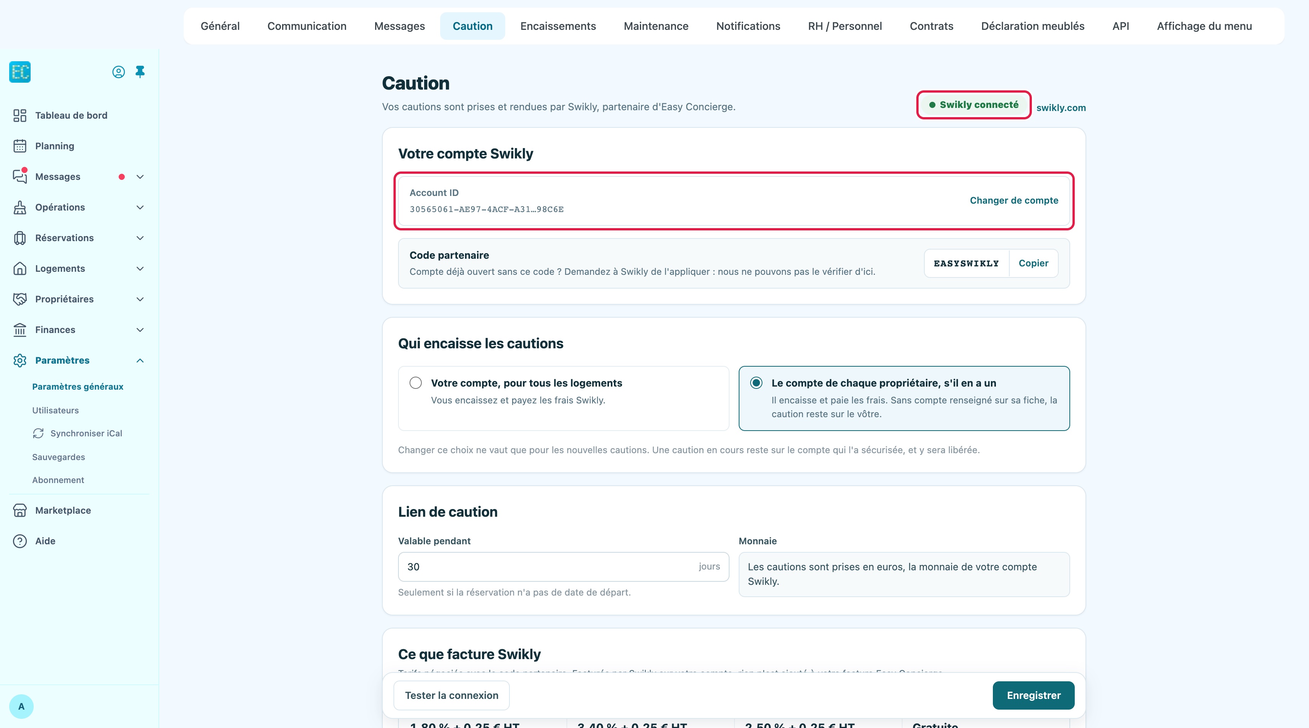
Task: Click the Enregistrer button
Action: point(1033,695)
